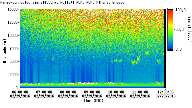Click the red cloud feature near 11:00 at 5000 m

pyautogui.click(x=135, y=62)
